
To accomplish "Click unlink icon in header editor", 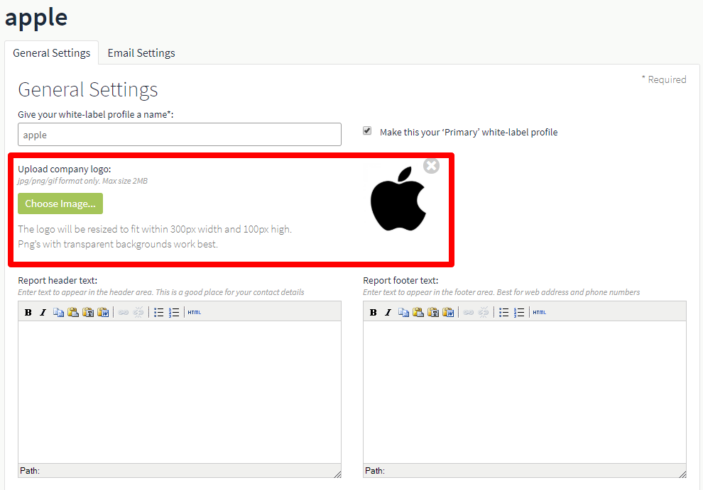I will pyautogui.click(x=138, y=312).
